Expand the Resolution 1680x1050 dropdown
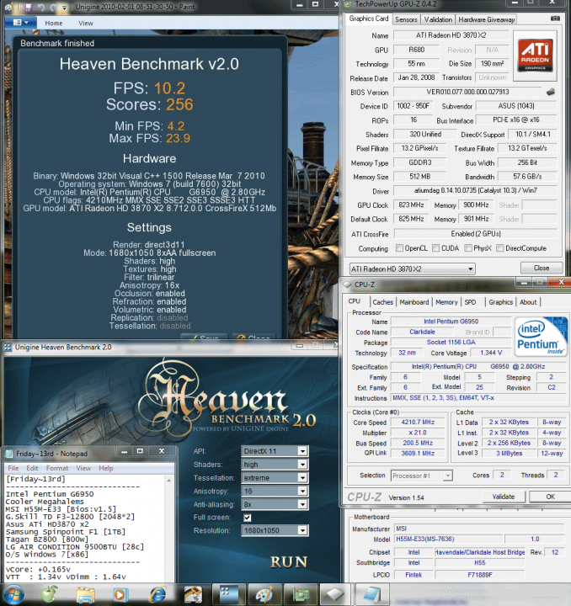Image resolution: width=571 pixels, height=606 pixels. [x=302, y=530]
